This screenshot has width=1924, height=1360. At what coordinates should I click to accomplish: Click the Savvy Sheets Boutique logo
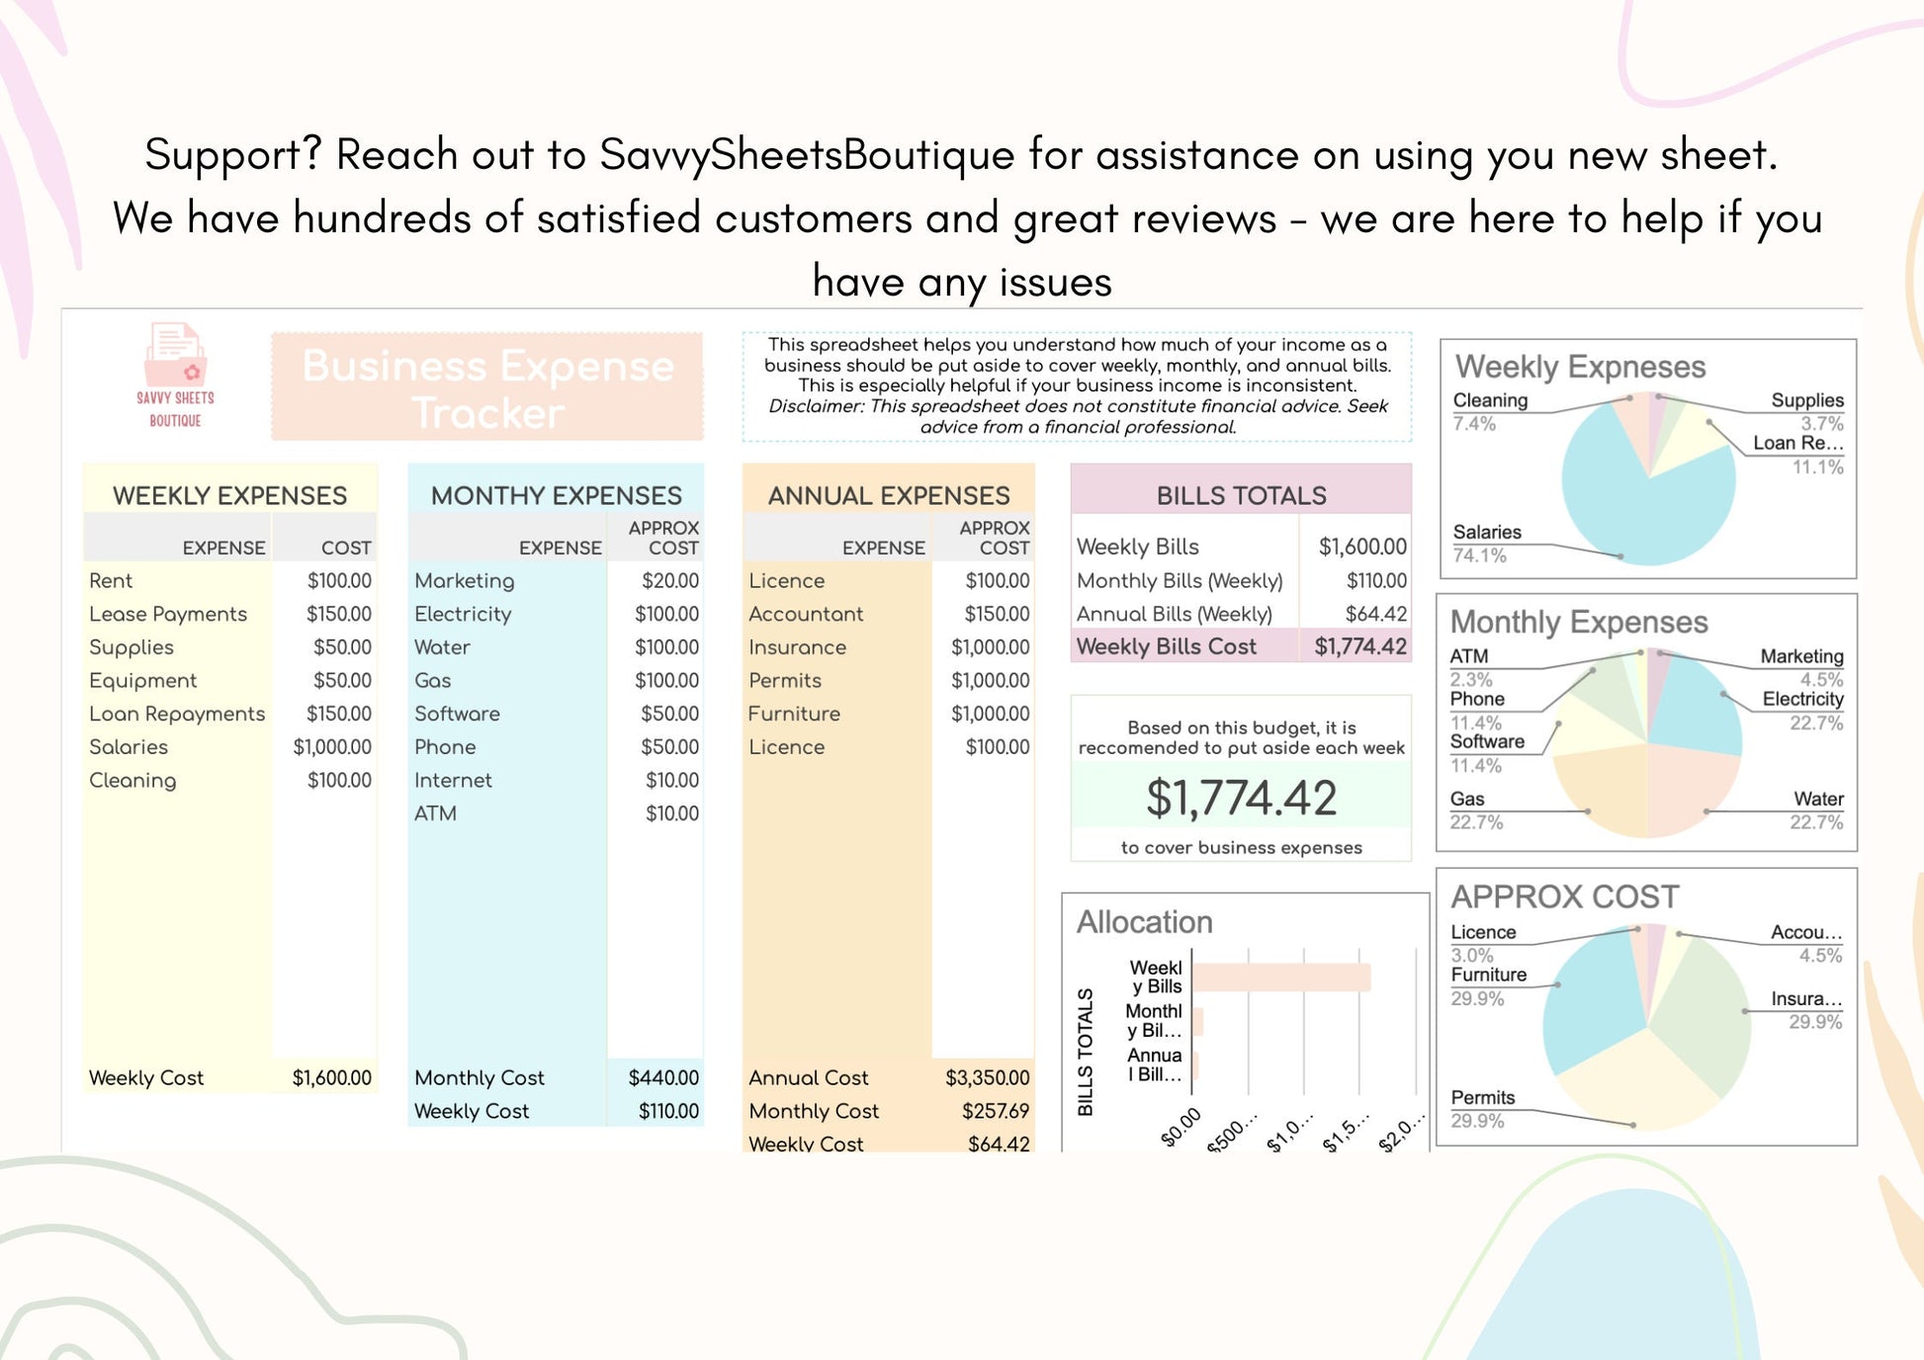pyautogui.click(x=175, y=376)
